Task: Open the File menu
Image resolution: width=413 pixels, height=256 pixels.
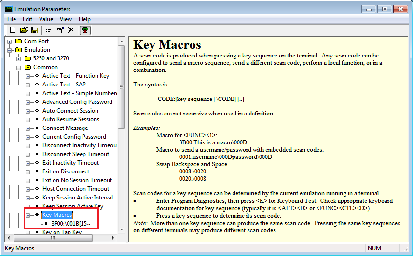Action: [12, 19]
